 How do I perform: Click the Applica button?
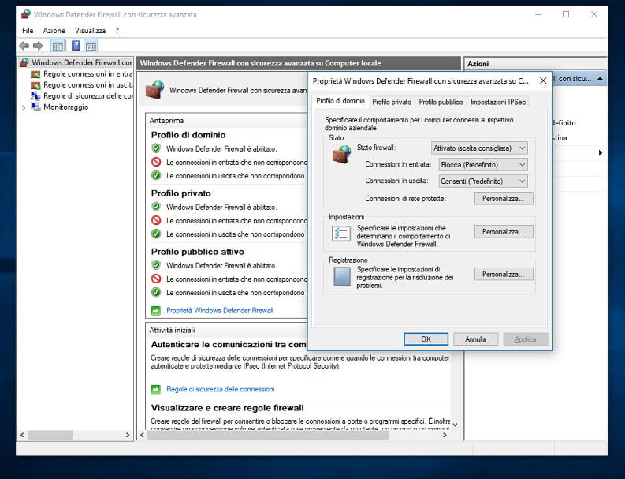point(526,339)
